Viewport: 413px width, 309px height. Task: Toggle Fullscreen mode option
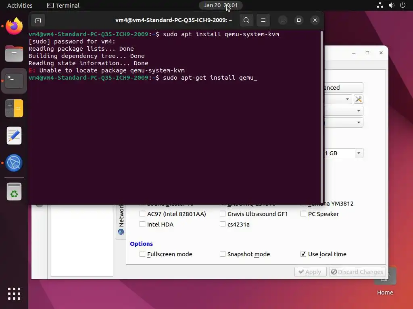tap(142, 254)
